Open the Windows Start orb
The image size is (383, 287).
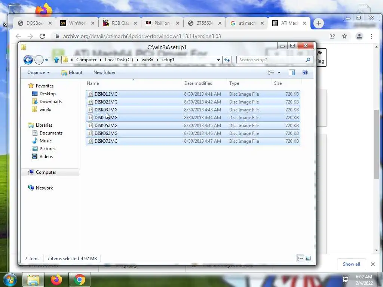click(9, 280)
